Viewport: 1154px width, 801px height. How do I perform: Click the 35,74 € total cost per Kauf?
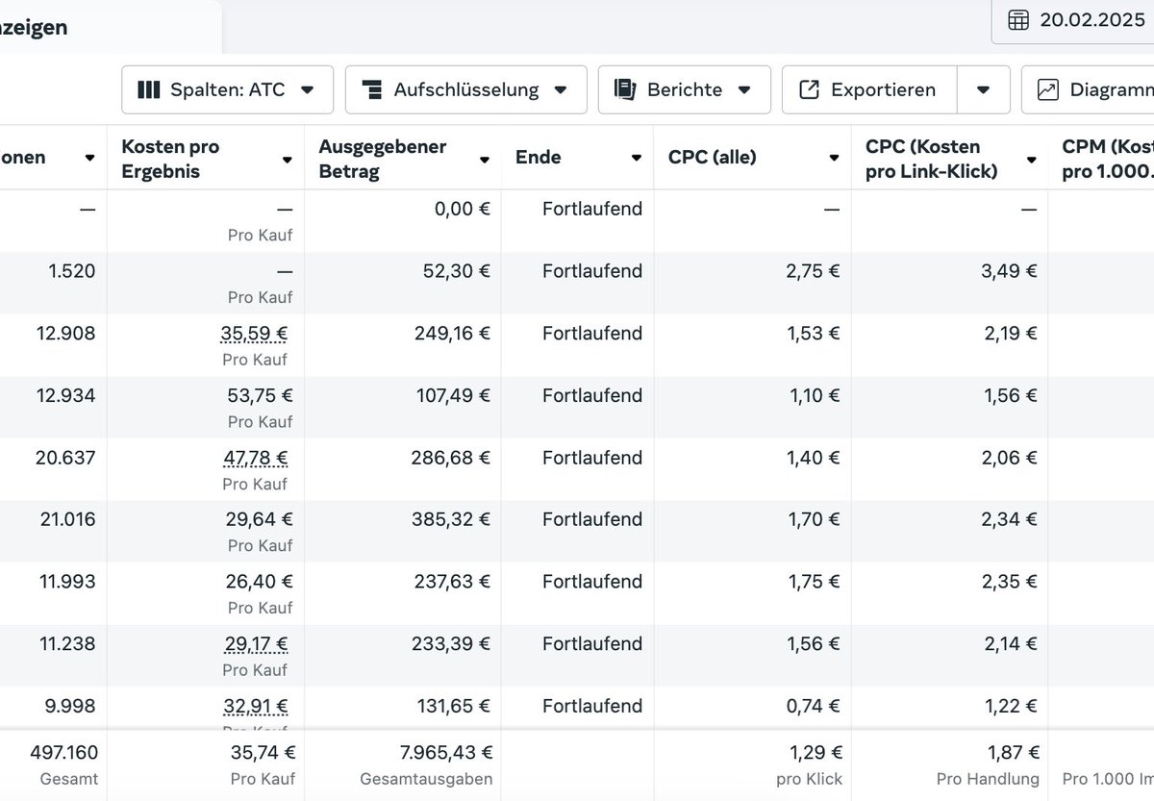[x=263, y=752]
